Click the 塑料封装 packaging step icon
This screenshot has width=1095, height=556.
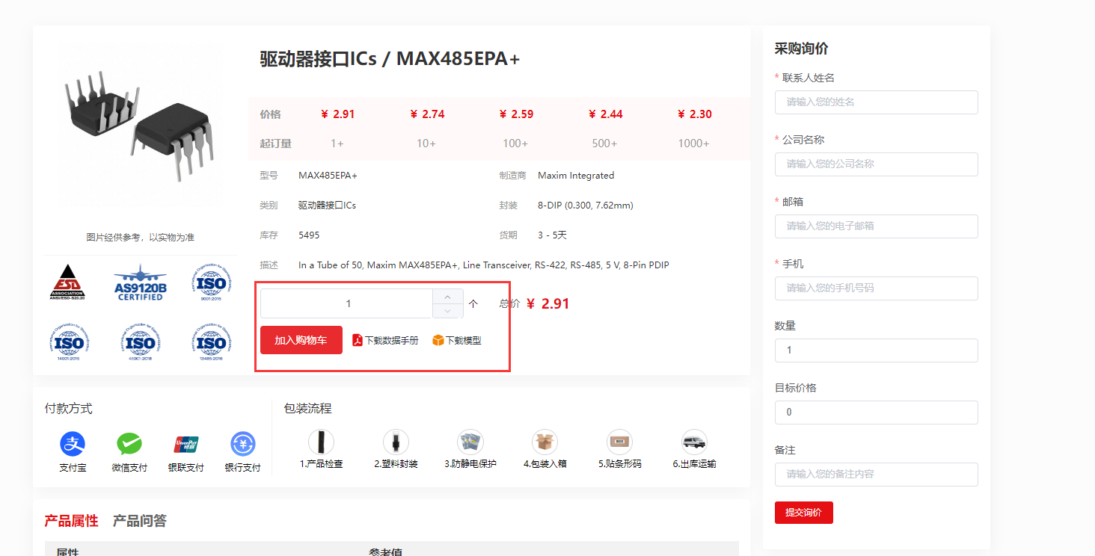coord(396,442)
